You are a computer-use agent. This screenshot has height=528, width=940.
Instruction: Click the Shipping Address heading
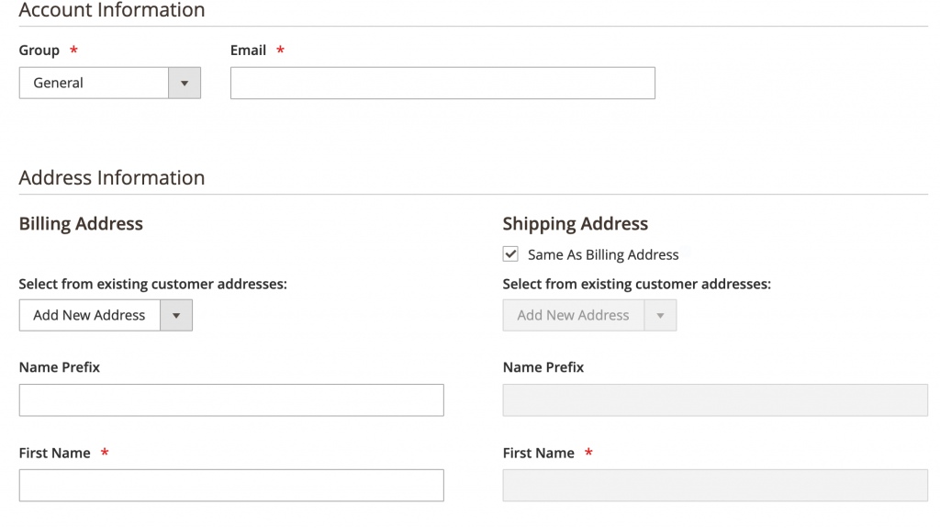coord(576,224)
